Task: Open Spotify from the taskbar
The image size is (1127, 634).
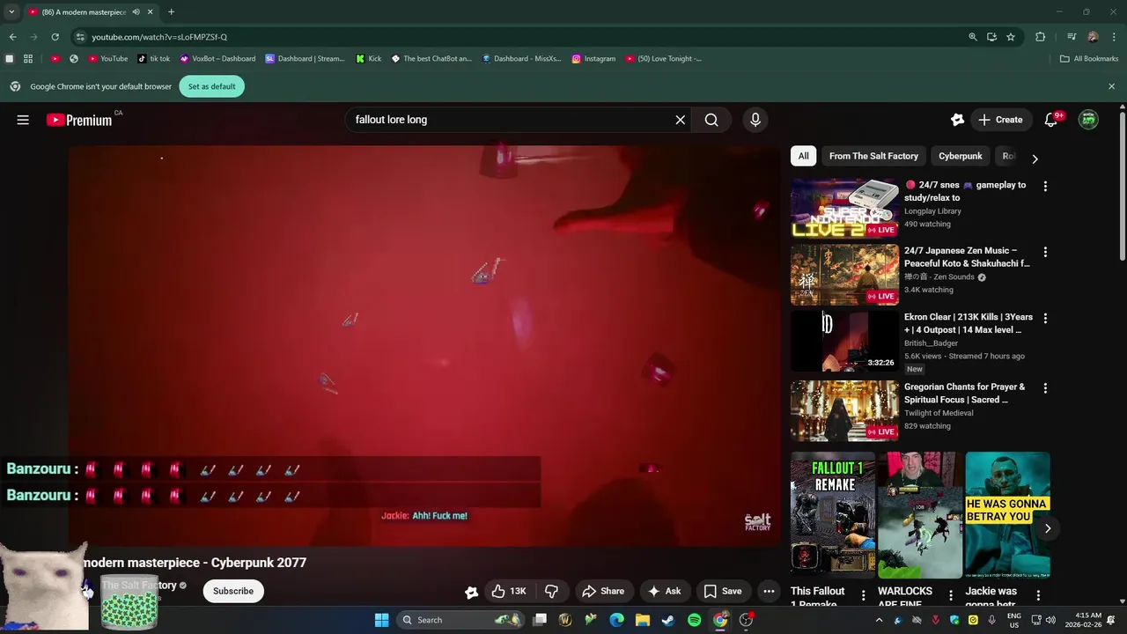Action: tap(694, 620)
